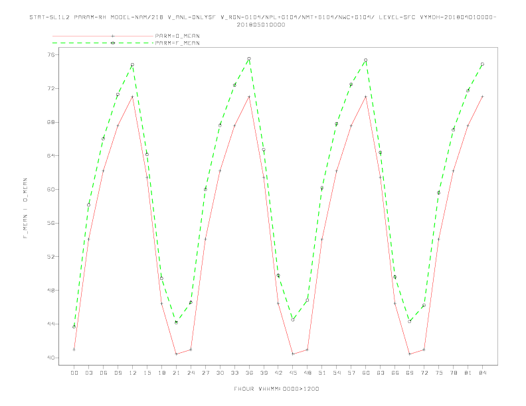Click the green F_MEAN circle marker at hour 00

pyautogui.click(x=74, y=326)
